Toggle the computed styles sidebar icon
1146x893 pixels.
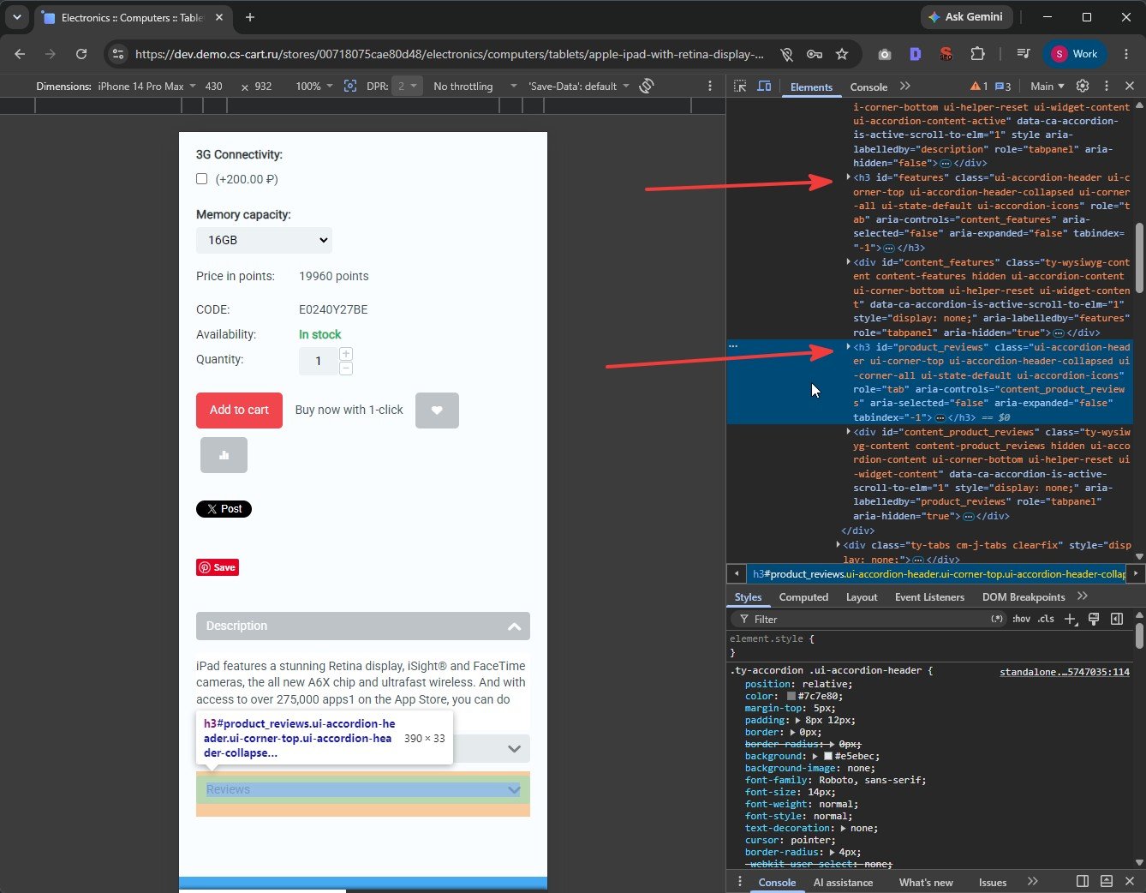point(1117,619)
